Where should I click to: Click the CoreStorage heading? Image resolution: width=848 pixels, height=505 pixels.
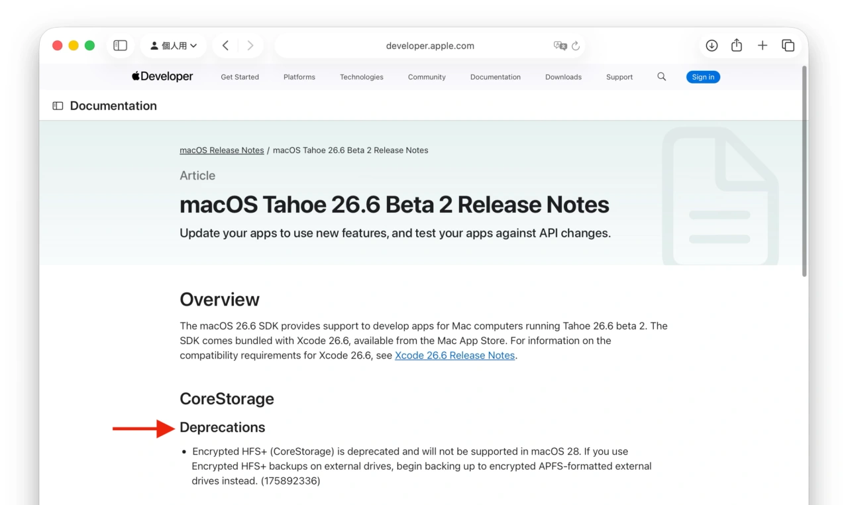(x=227, y=399)
